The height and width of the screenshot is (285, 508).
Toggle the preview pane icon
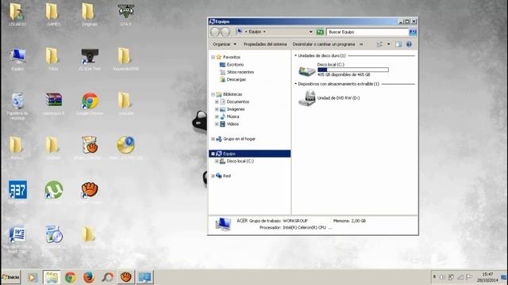[398, 44]
